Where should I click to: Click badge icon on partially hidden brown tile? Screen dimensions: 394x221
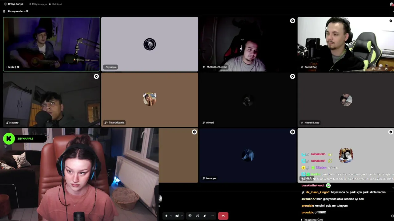click(194, 132)
